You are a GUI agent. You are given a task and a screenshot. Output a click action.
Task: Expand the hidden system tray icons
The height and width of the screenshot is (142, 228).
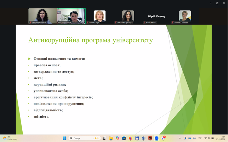pos(180,138)
